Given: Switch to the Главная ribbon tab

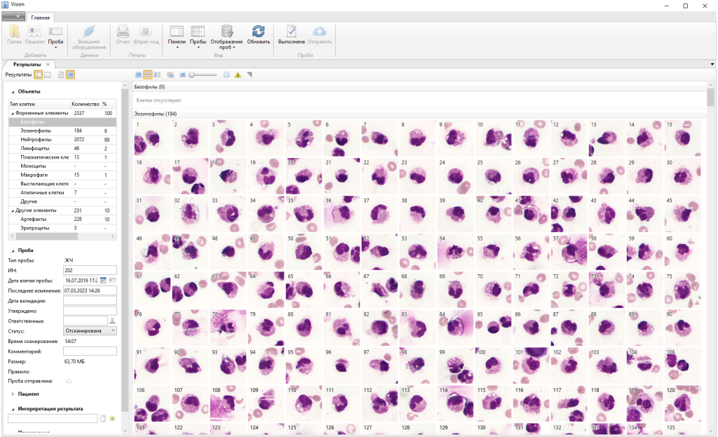Looking at the screenshot, I should (41, 17).
